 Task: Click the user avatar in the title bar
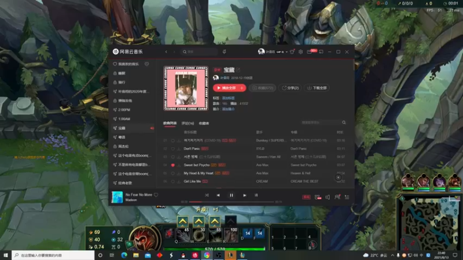click(261, 51)
